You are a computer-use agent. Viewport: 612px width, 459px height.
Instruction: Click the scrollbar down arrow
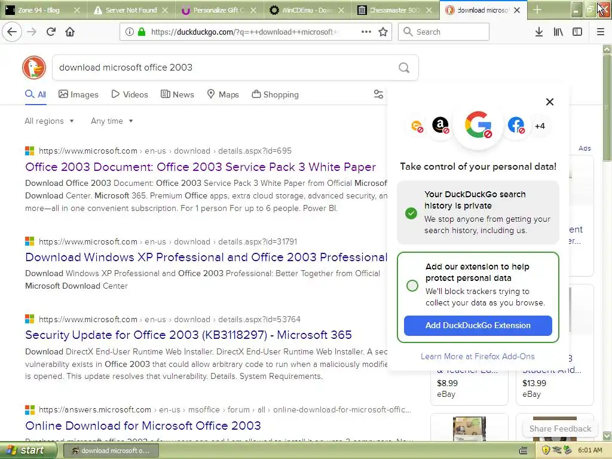[607, 436]
